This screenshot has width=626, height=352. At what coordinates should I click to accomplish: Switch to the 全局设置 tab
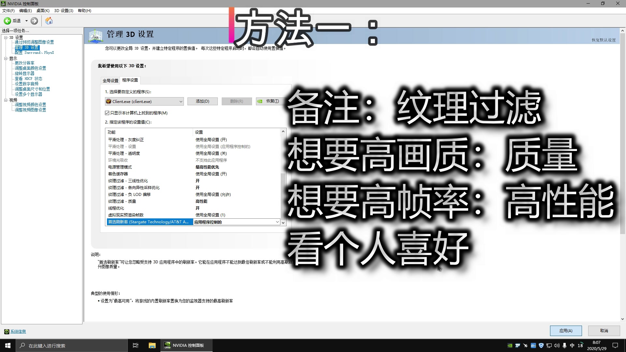111,81
